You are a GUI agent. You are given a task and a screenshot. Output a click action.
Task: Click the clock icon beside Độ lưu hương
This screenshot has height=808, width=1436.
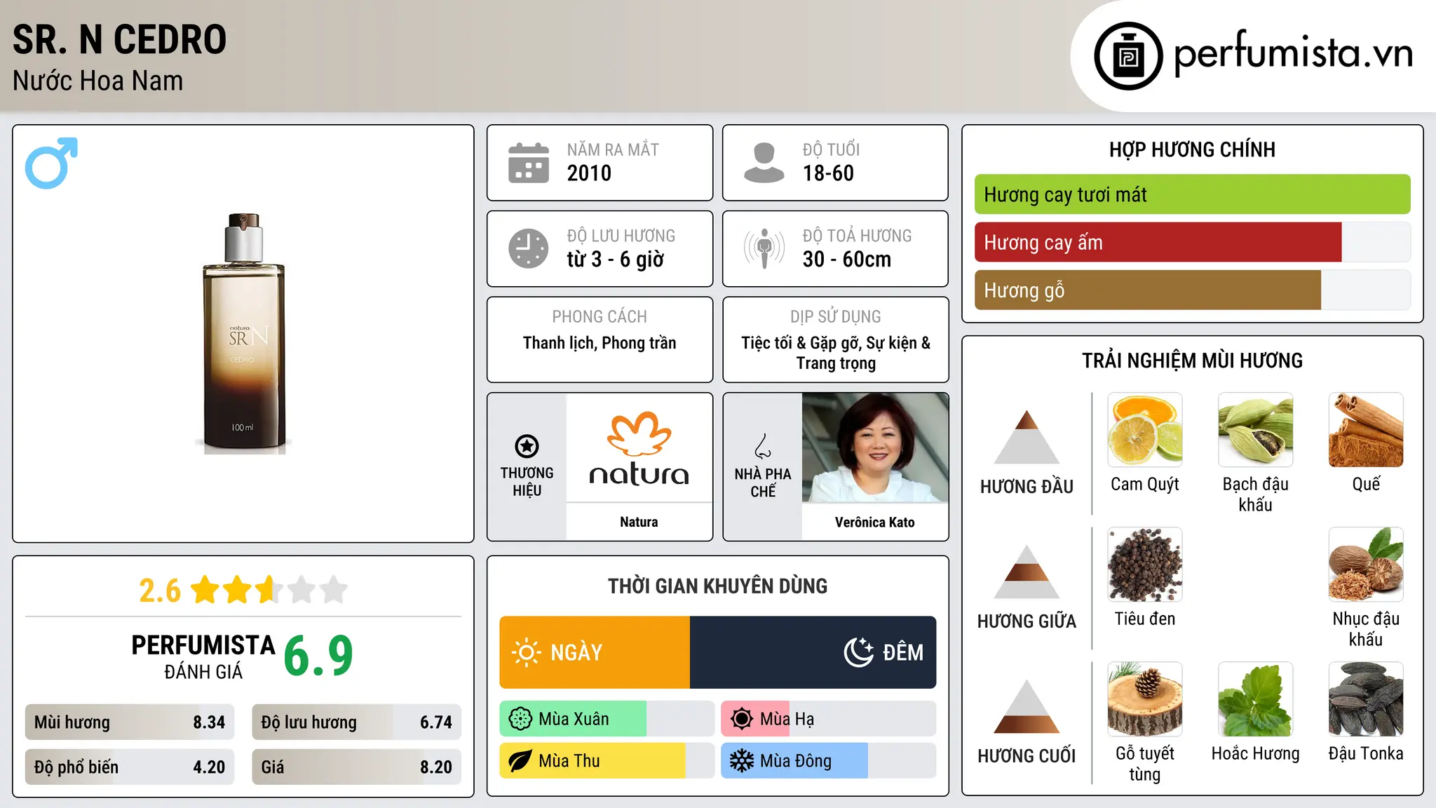(529, 248)
